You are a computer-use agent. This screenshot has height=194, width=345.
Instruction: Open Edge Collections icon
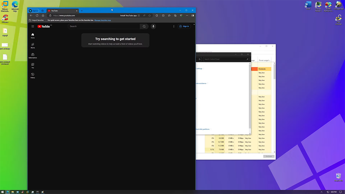[175, 16]
